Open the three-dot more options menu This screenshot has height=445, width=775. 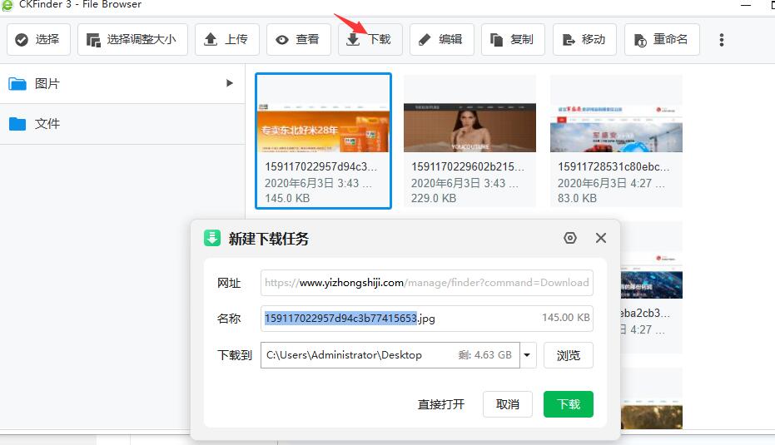tap(722, 40)
